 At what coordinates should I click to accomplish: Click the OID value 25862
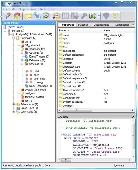(x=108, y=39)
